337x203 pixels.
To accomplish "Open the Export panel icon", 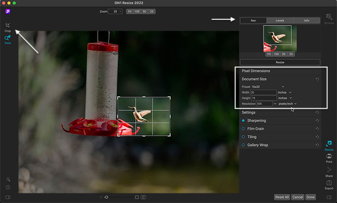I will (329, 185).
